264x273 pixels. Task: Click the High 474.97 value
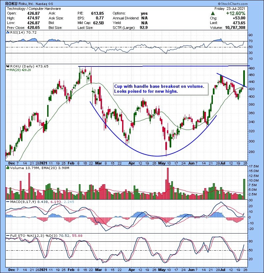tap(33, 18)
